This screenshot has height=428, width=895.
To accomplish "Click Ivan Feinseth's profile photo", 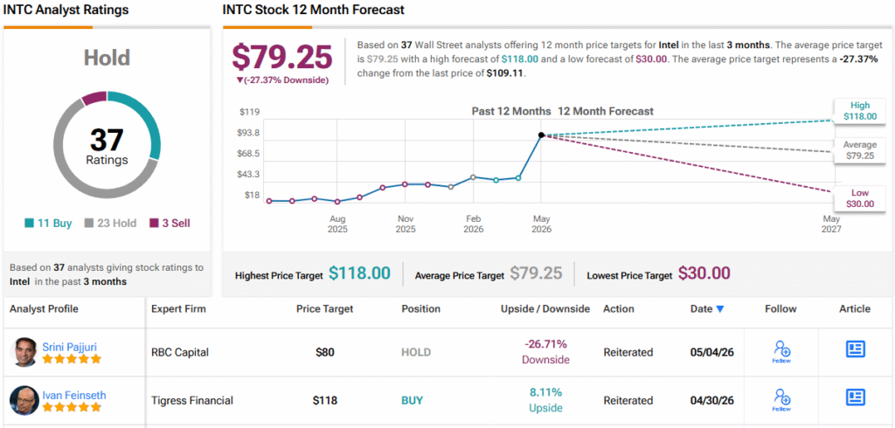I will coord(24,400).
